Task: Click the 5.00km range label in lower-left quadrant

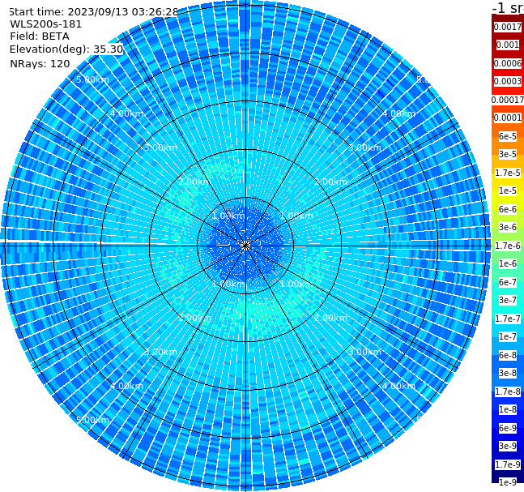Action: (x=92, y=420)
